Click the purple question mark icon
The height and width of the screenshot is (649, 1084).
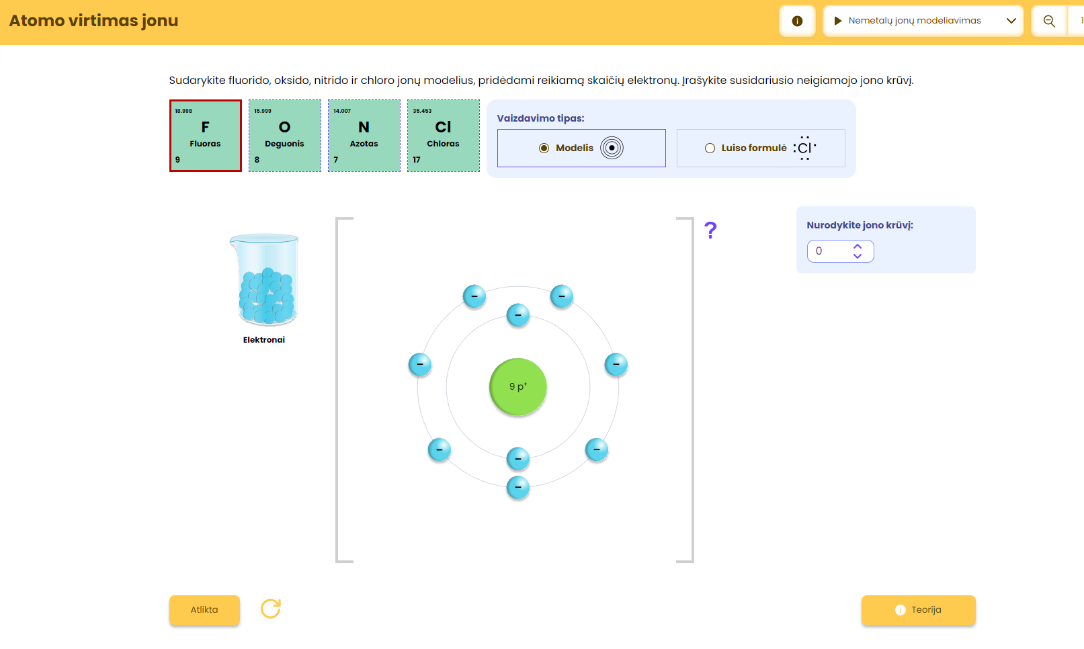tap(710, 230)
